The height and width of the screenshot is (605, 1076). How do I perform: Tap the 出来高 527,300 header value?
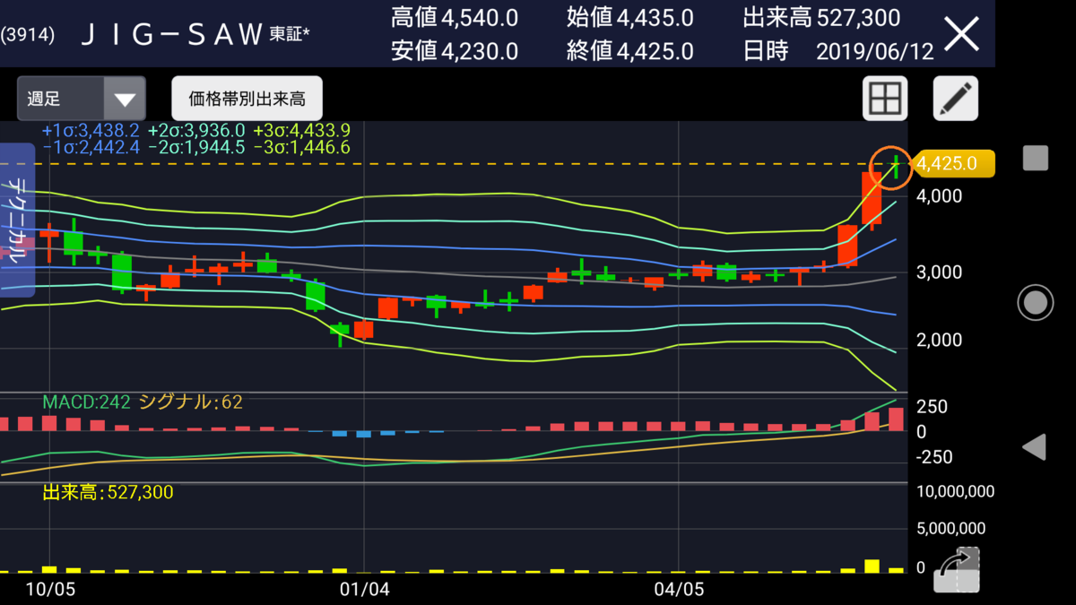click(x=822, y=17)
